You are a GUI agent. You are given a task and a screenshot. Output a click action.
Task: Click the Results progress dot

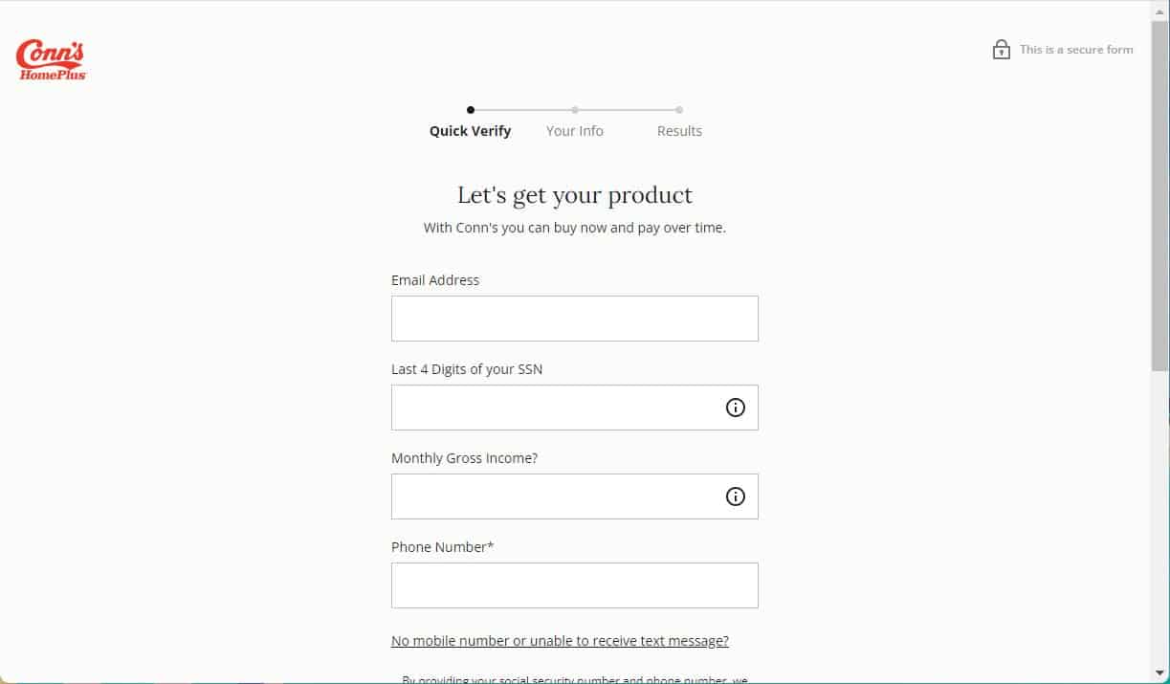[x=679, y=110]
